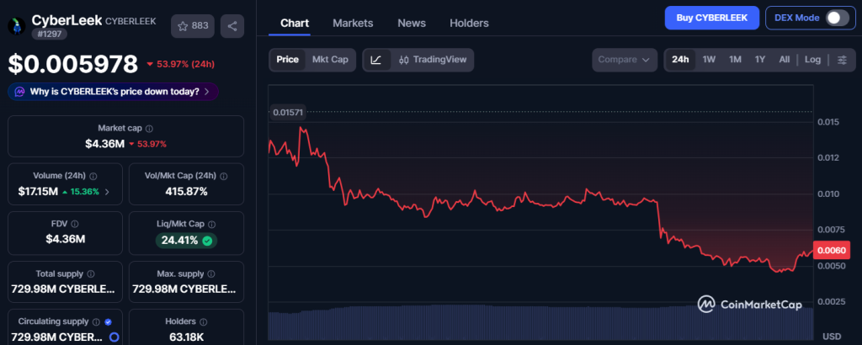Image resolution: width=862 pixels, height=345 pixels.
Task: Click the CYBERLEEK ticker symbol text
Action: [130, 21]
